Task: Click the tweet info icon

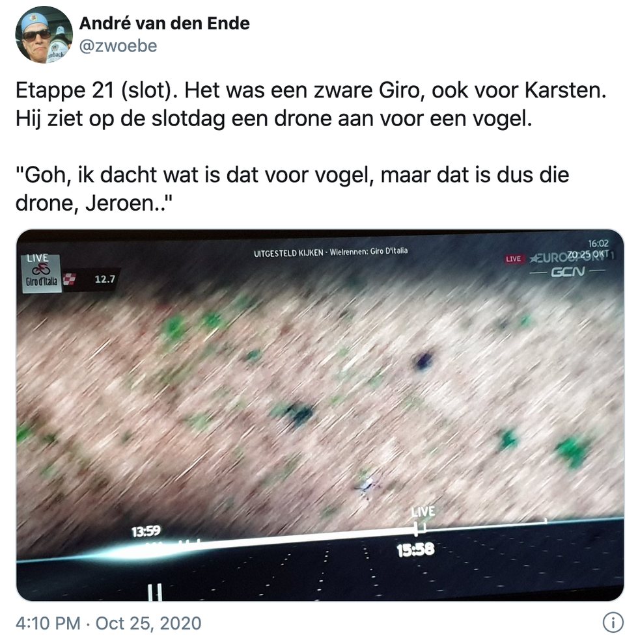Action: pyautogui.click(x=613, y=622)
